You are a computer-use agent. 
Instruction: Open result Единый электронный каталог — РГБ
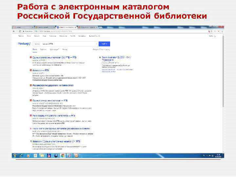[50, 100]
